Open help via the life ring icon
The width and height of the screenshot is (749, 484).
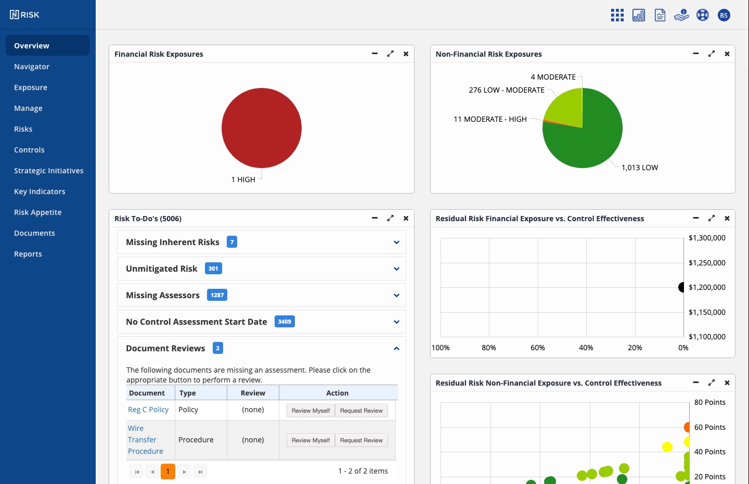(x=703, y=15)
